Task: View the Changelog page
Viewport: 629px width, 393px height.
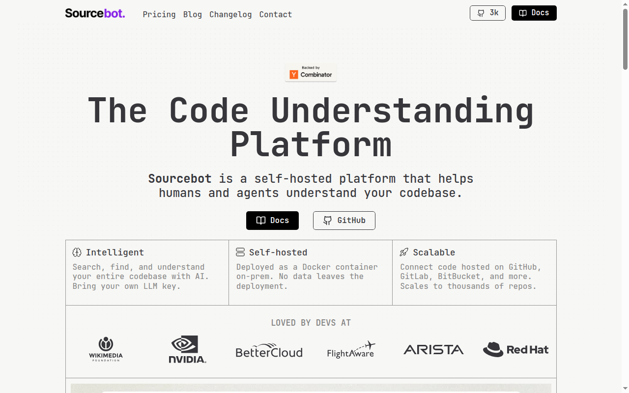Action: (230, 14)
